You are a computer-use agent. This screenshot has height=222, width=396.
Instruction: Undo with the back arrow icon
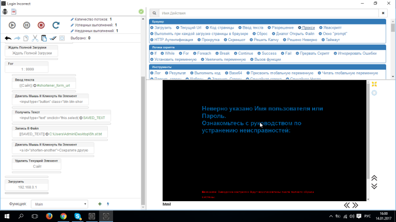pyautogui.click(x=8, y=38)
